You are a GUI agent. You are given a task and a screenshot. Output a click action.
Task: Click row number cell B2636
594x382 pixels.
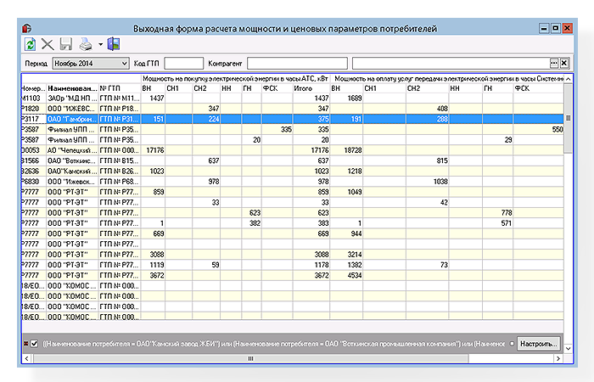point(34,171)
